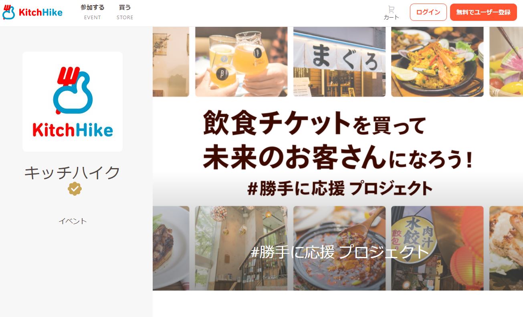Click the まぐろ shop curtain photo
Screen dimensions: 523x317
coord(339,62)
